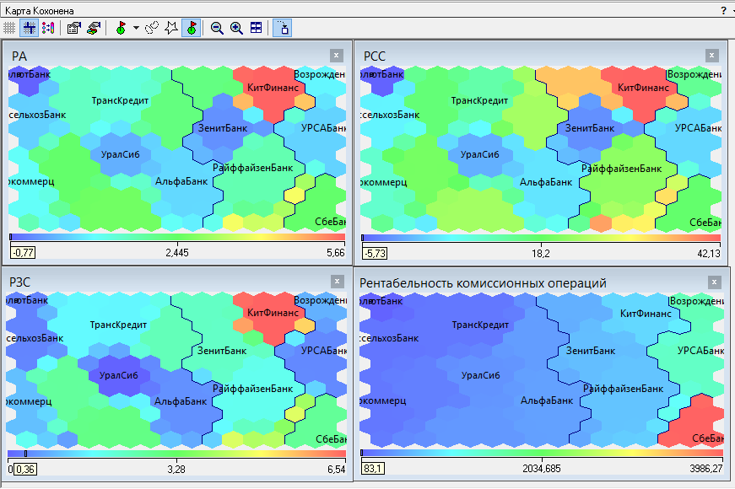
Task: Select ТрансКредит cell on PA map
Action: [x=120, y=100]
